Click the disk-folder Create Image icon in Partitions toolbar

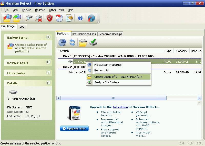[x=83, y=43]
